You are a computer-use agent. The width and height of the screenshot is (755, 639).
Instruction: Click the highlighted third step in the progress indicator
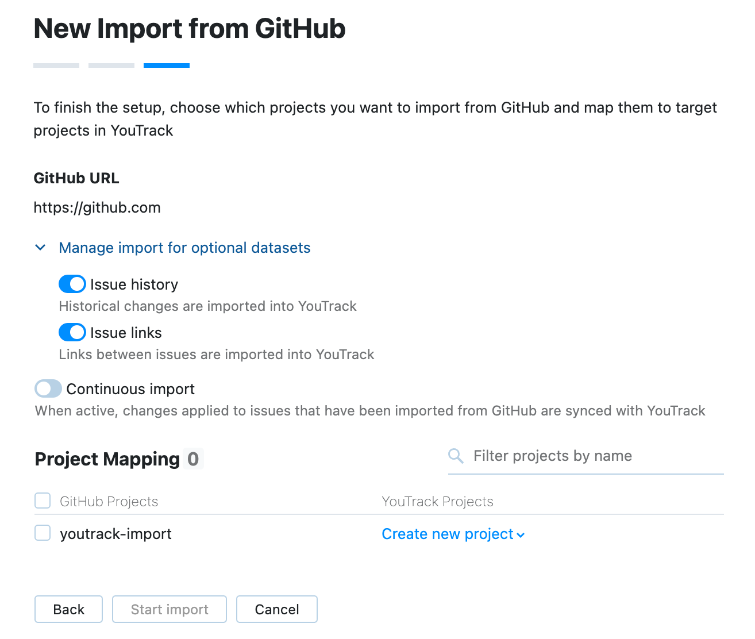tap(166, 64)
